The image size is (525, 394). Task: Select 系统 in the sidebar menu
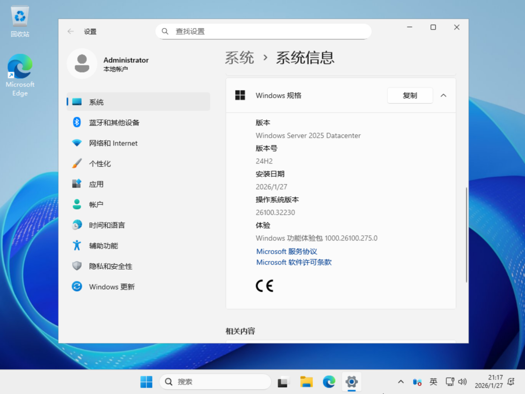tap(138, 102)
